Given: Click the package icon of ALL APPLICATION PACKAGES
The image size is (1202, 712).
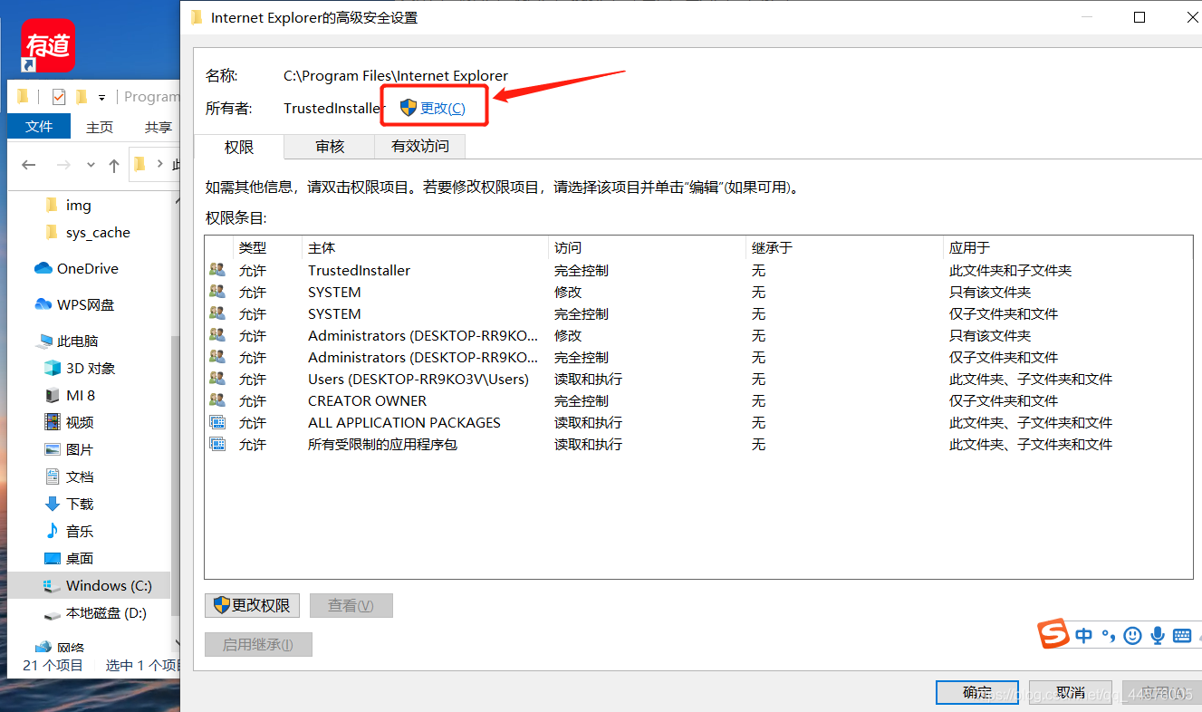Looking at the screenshot, I should (x=217, y=422).
